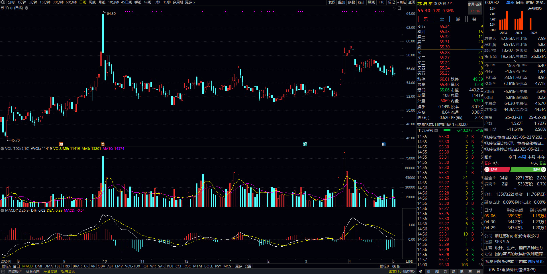The height and width of the screenshot is (274, 547).
Task: Open VOL-TDX indicator dropdown circle
Action: pyautogui.click(x=2, y=149)
